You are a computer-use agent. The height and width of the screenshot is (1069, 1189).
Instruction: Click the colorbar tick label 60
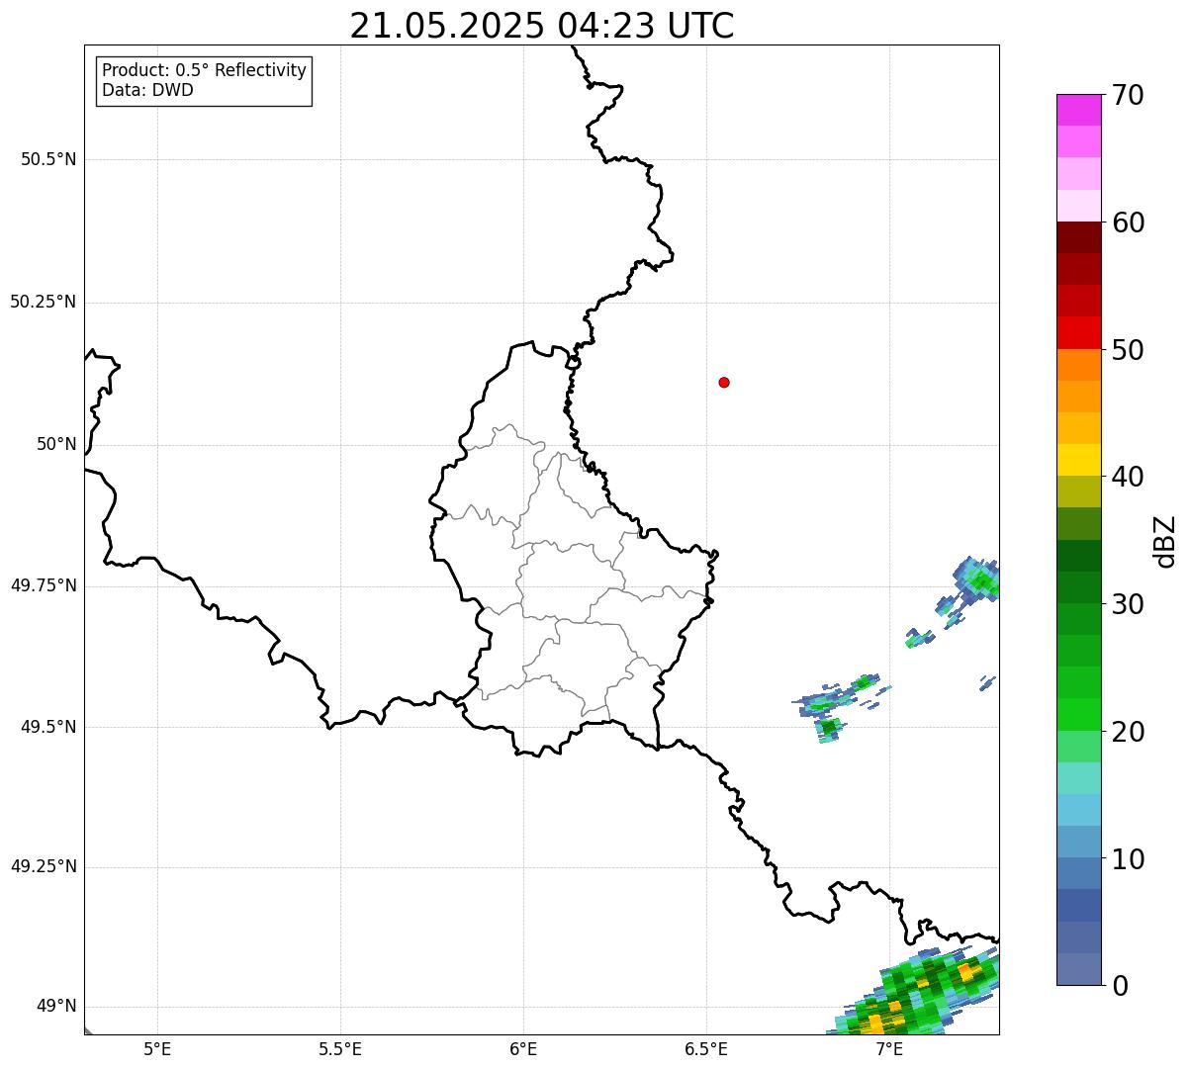click(1128, 223)
